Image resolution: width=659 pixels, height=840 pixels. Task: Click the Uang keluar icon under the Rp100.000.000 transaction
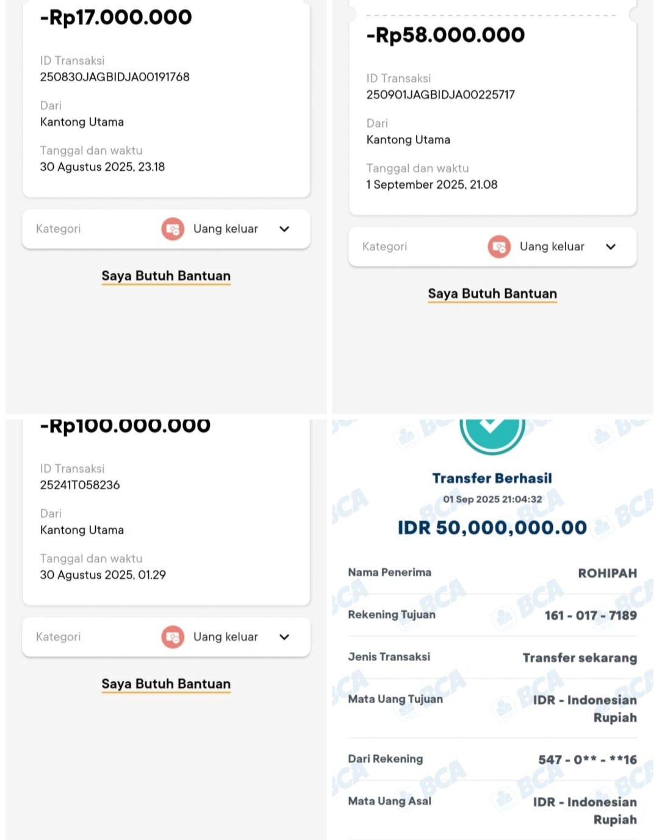click(173, 637)
